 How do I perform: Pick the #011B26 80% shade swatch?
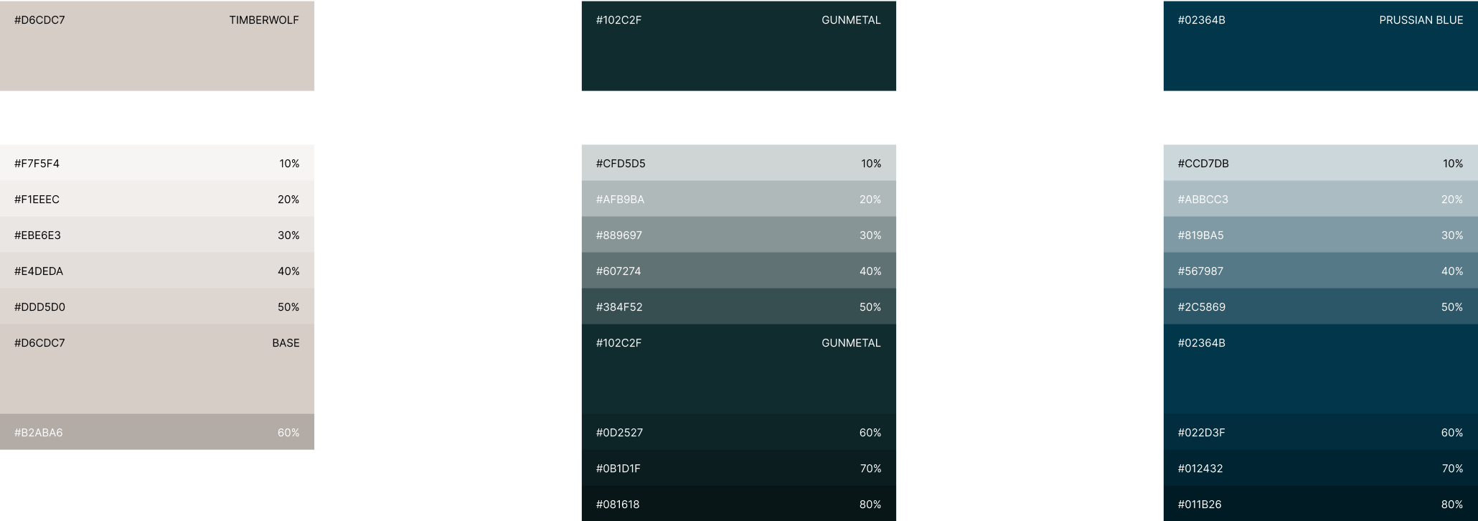click(1321, 503)
